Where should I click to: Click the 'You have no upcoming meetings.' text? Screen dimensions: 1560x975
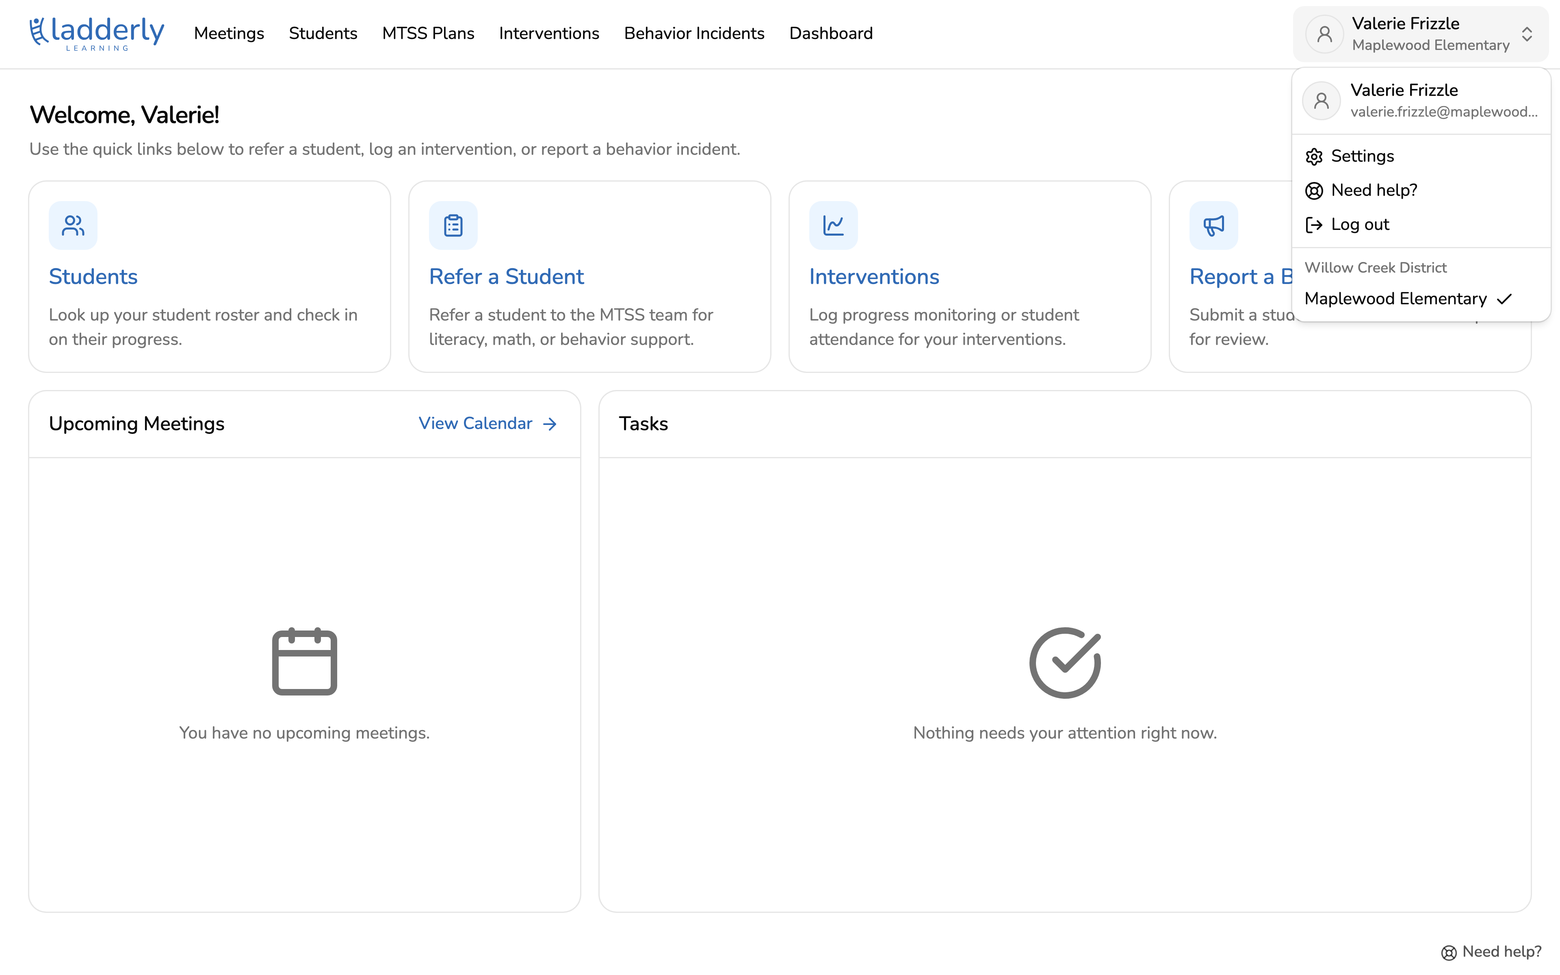click(x=304, y=733)
